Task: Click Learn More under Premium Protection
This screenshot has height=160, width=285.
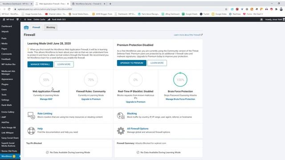Action: (157, 63)
